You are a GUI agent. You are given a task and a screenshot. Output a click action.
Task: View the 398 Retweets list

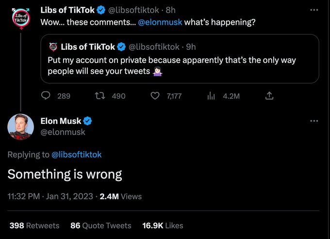[x=34, y=225]
